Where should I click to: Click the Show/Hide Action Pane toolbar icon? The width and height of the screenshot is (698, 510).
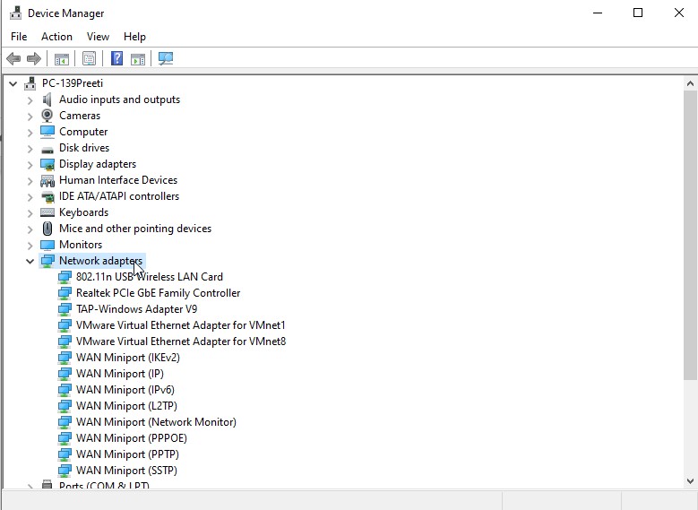tap(138, 59)
